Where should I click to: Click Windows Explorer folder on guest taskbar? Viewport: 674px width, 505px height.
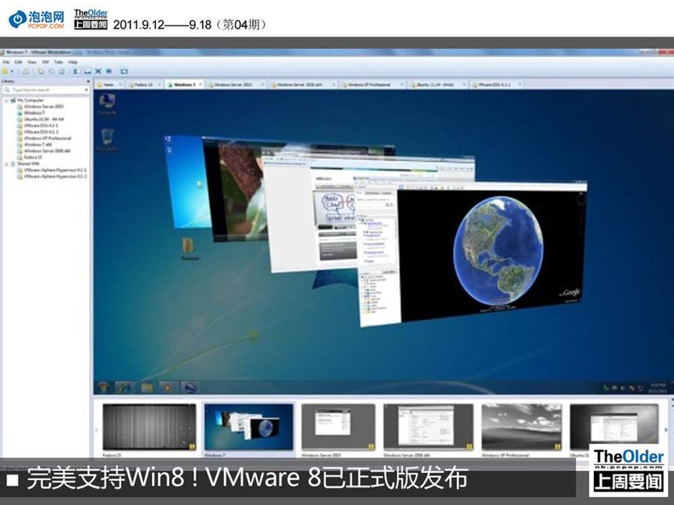click(x=146, y=388)
